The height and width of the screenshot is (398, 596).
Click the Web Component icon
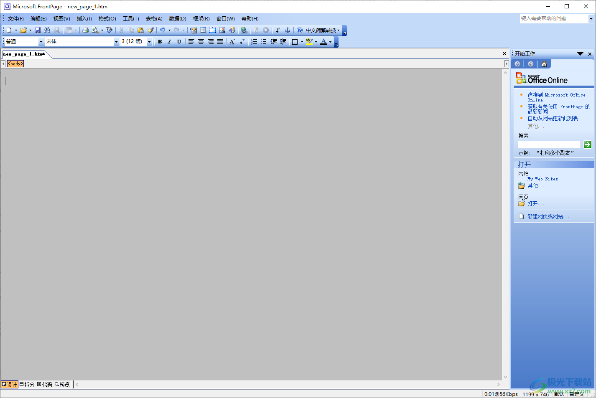pyautogui.click(x=194, y=30)
